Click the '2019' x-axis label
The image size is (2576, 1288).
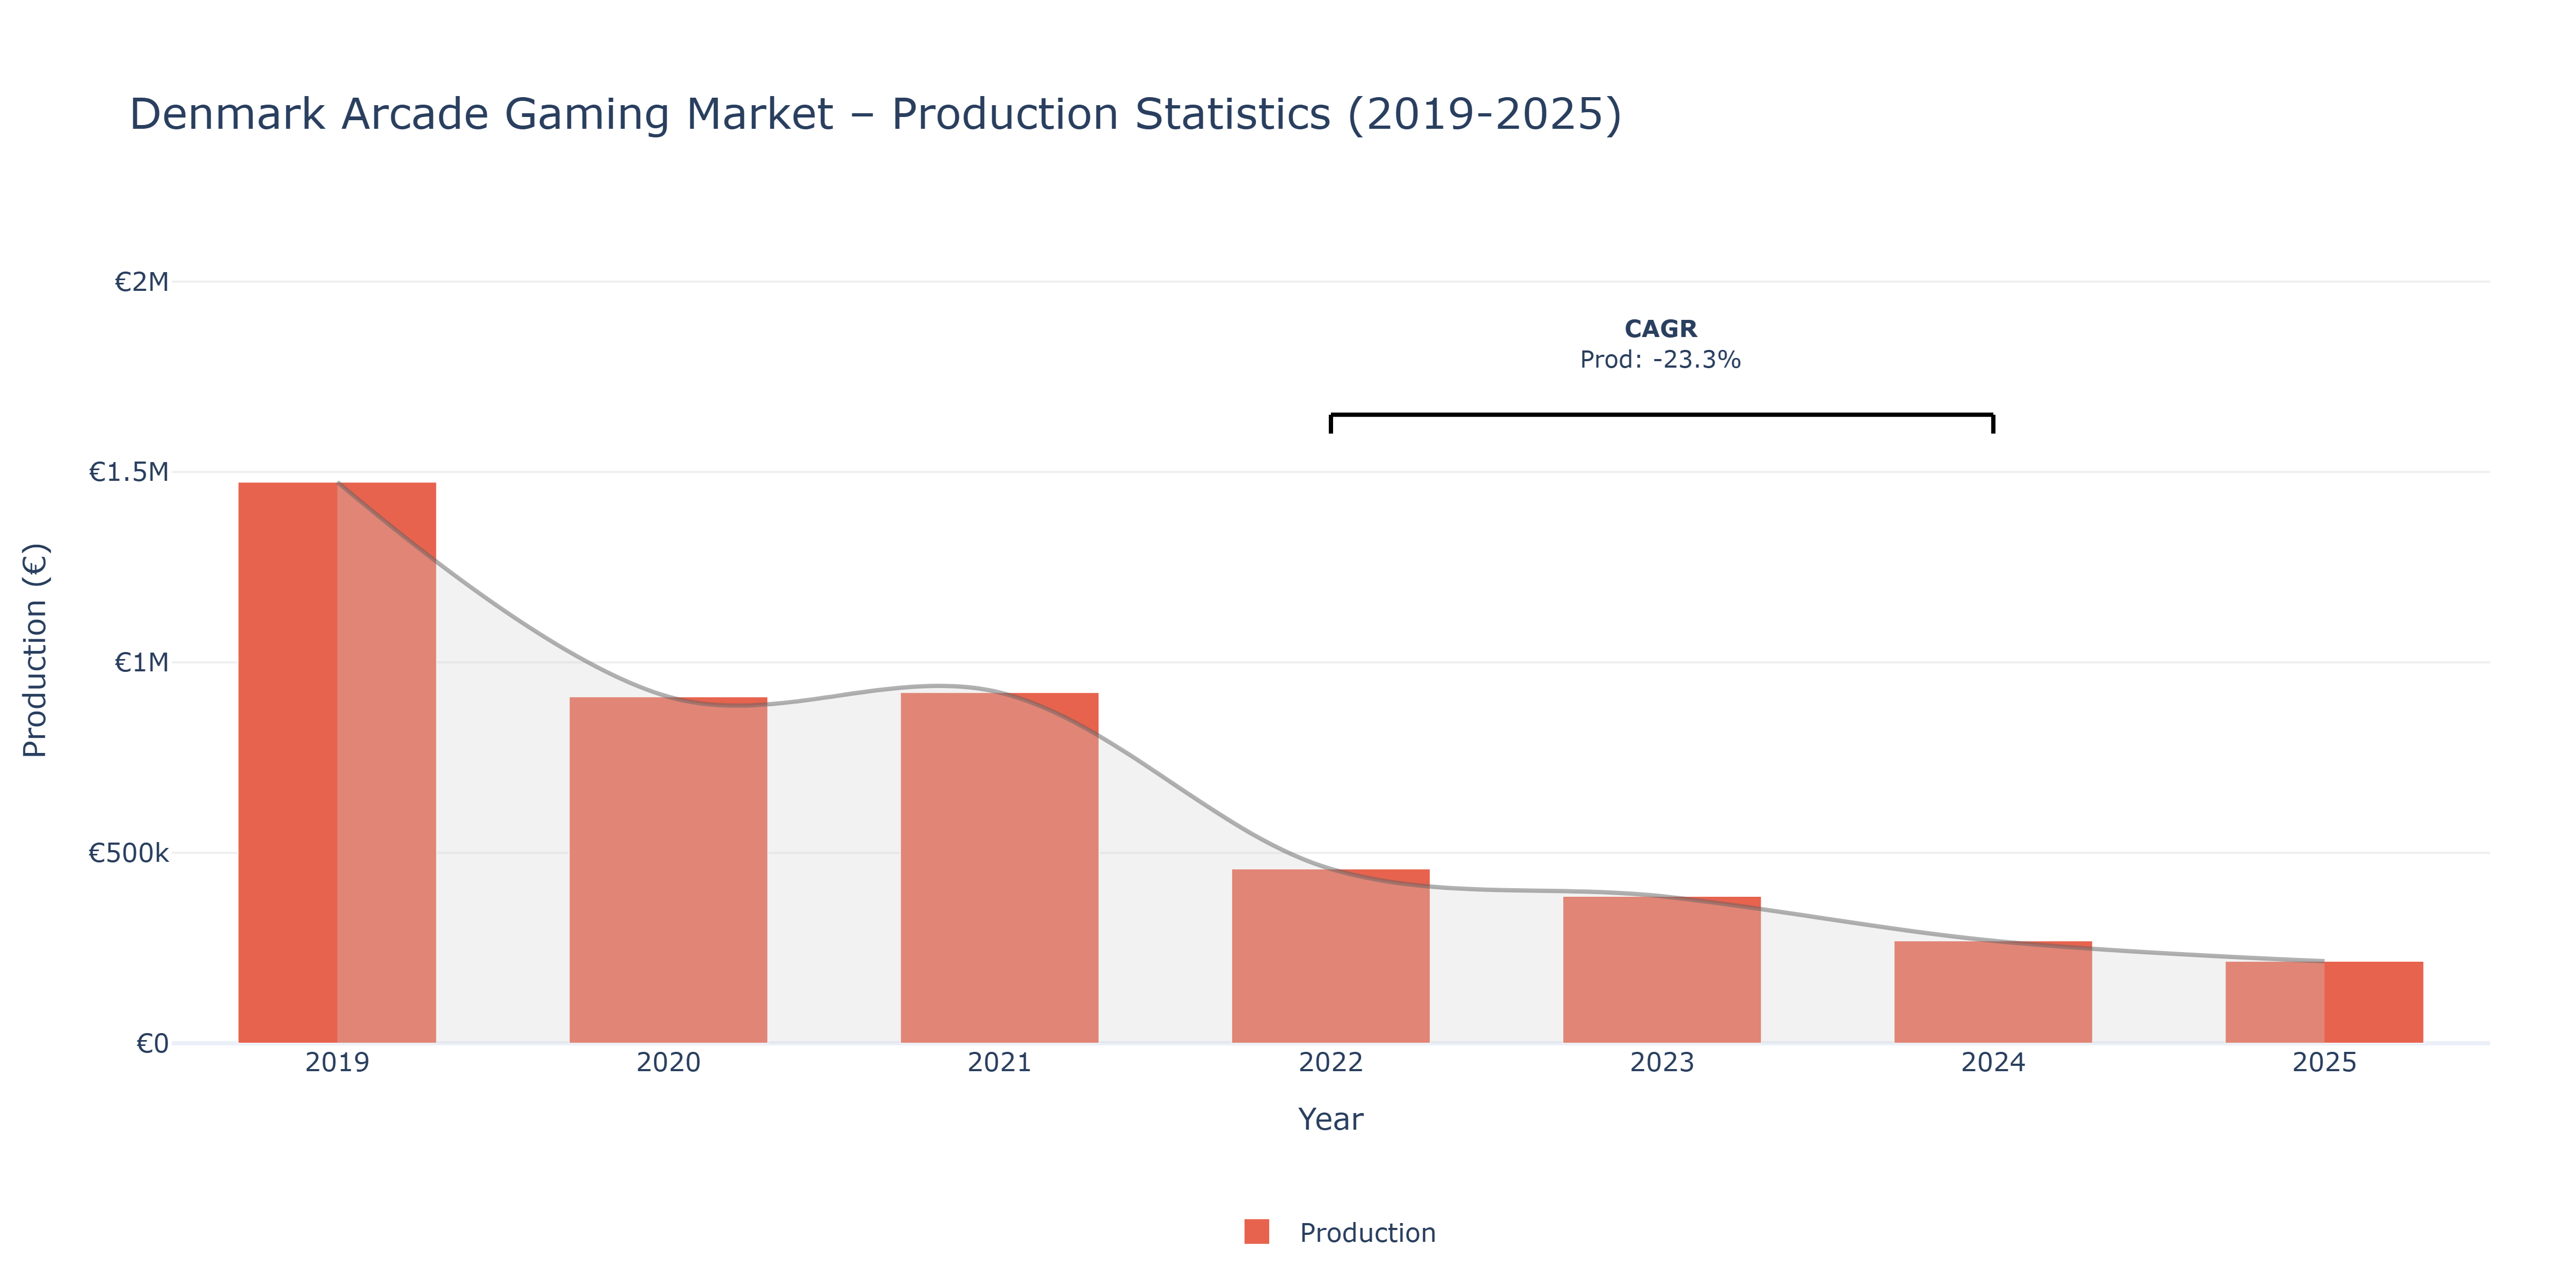coord(337,1062)
